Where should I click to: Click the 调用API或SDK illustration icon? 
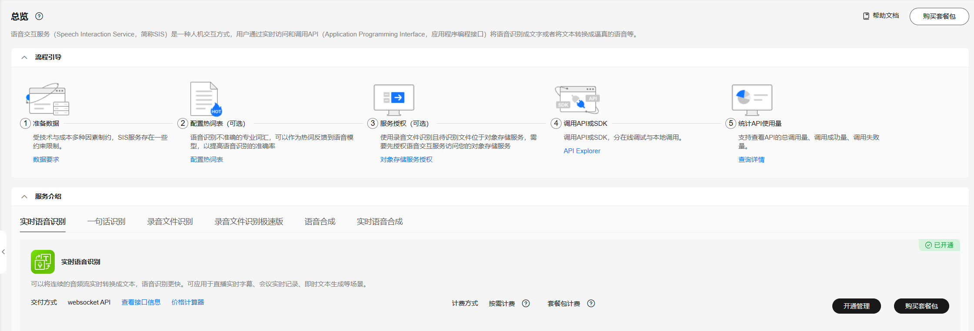pos(577,99)
